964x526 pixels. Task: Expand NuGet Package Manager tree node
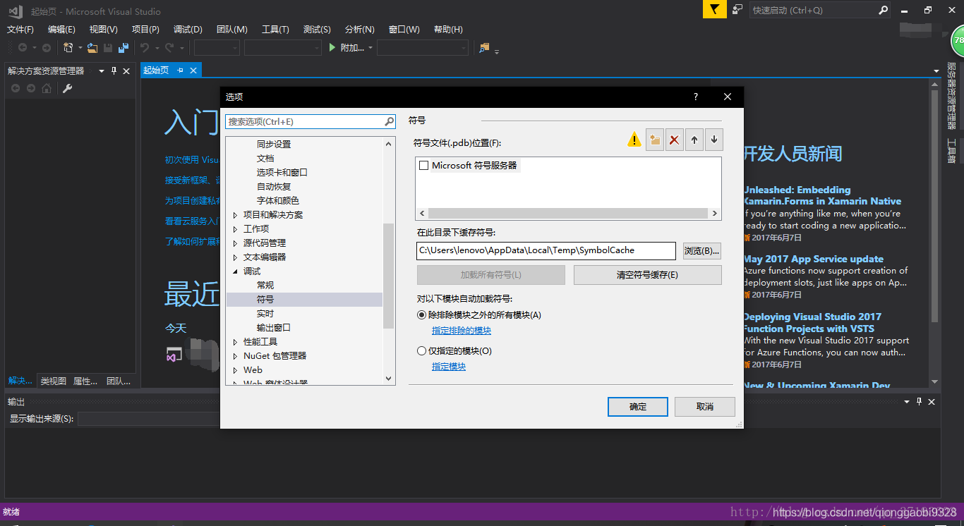pos(235,356)
